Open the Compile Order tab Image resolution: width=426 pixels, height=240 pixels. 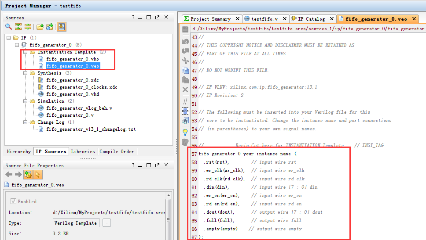[x=117, y=151]
